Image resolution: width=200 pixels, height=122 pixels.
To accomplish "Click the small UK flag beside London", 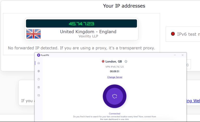I will pyautogui.click(x=103, y=61).
